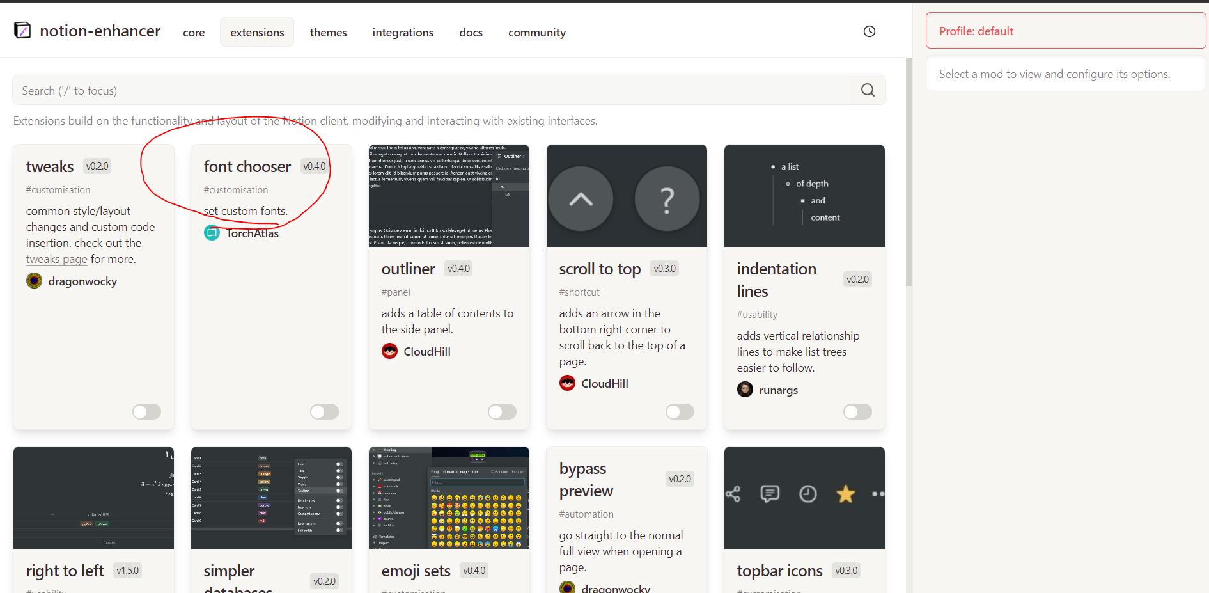Turn on the outliner extension toggle

click(503, 411)
